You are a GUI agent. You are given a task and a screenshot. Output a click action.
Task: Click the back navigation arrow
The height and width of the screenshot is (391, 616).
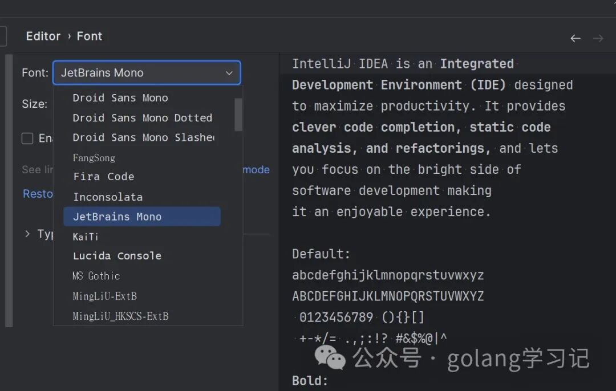[575, 38]
